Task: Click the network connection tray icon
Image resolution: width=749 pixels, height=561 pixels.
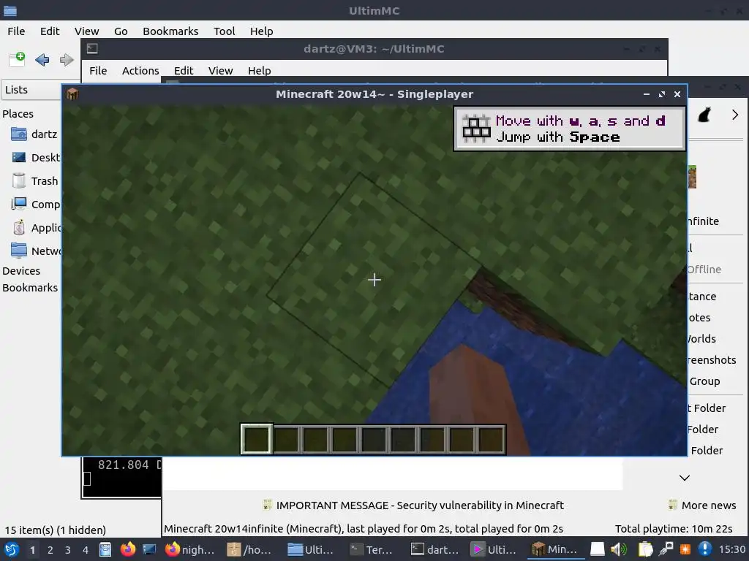Action: tap(666, 549)
